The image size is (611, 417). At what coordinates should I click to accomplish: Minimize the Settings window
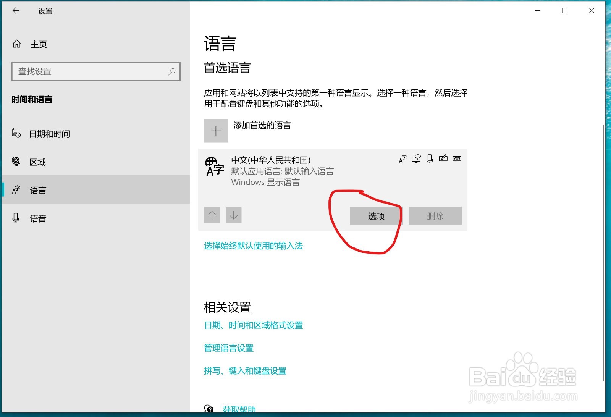[x=538, y=11]
